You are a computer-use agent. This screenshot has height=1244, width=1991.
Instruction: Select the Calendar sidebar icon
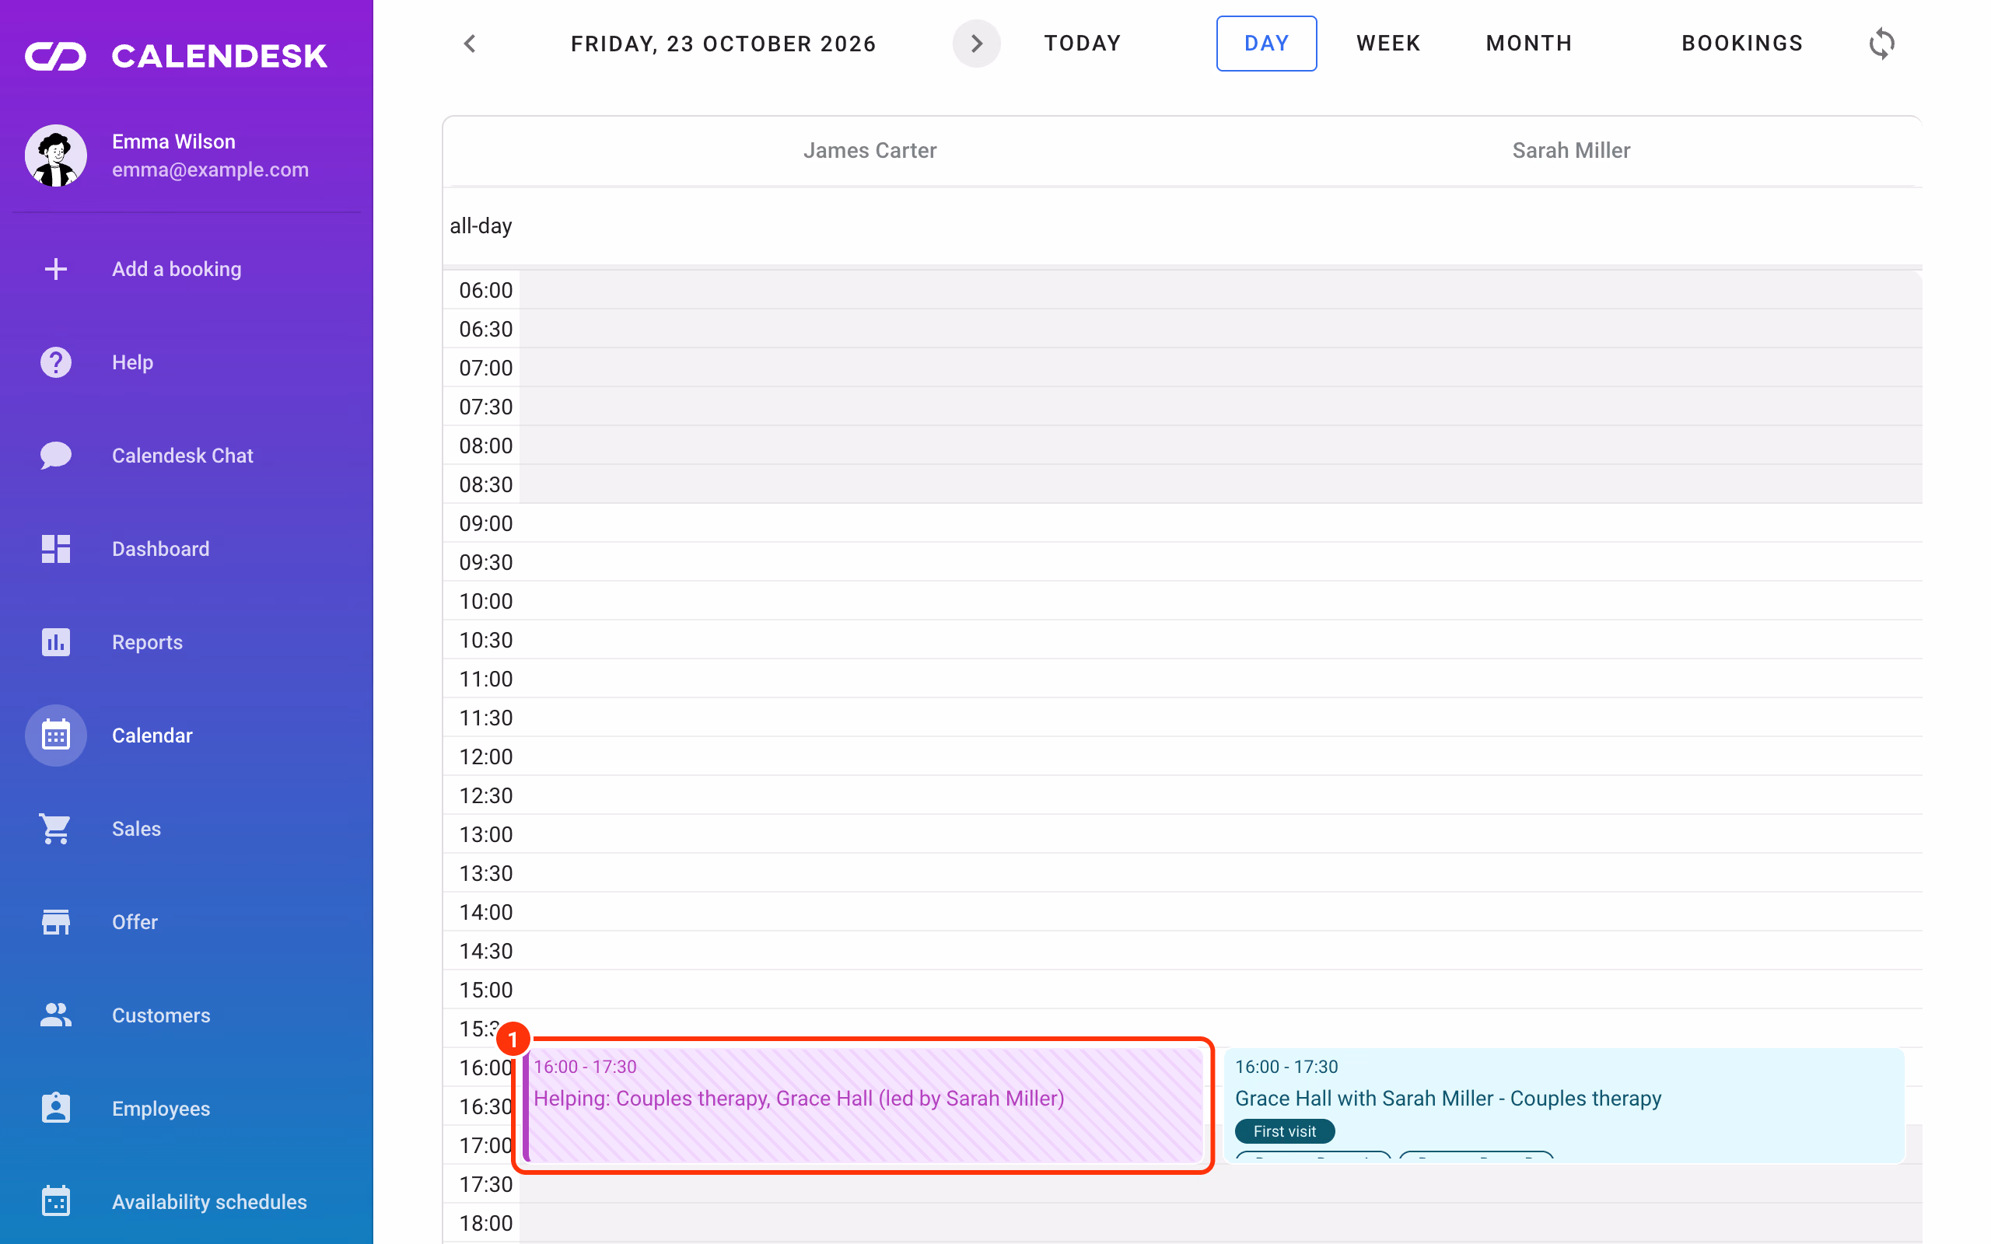(56, 736)
